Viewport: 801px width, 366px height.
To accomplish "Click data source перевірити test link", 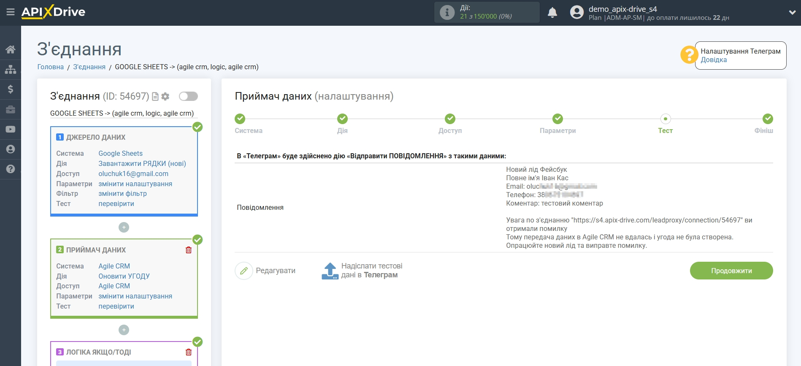I will point(116,203).
